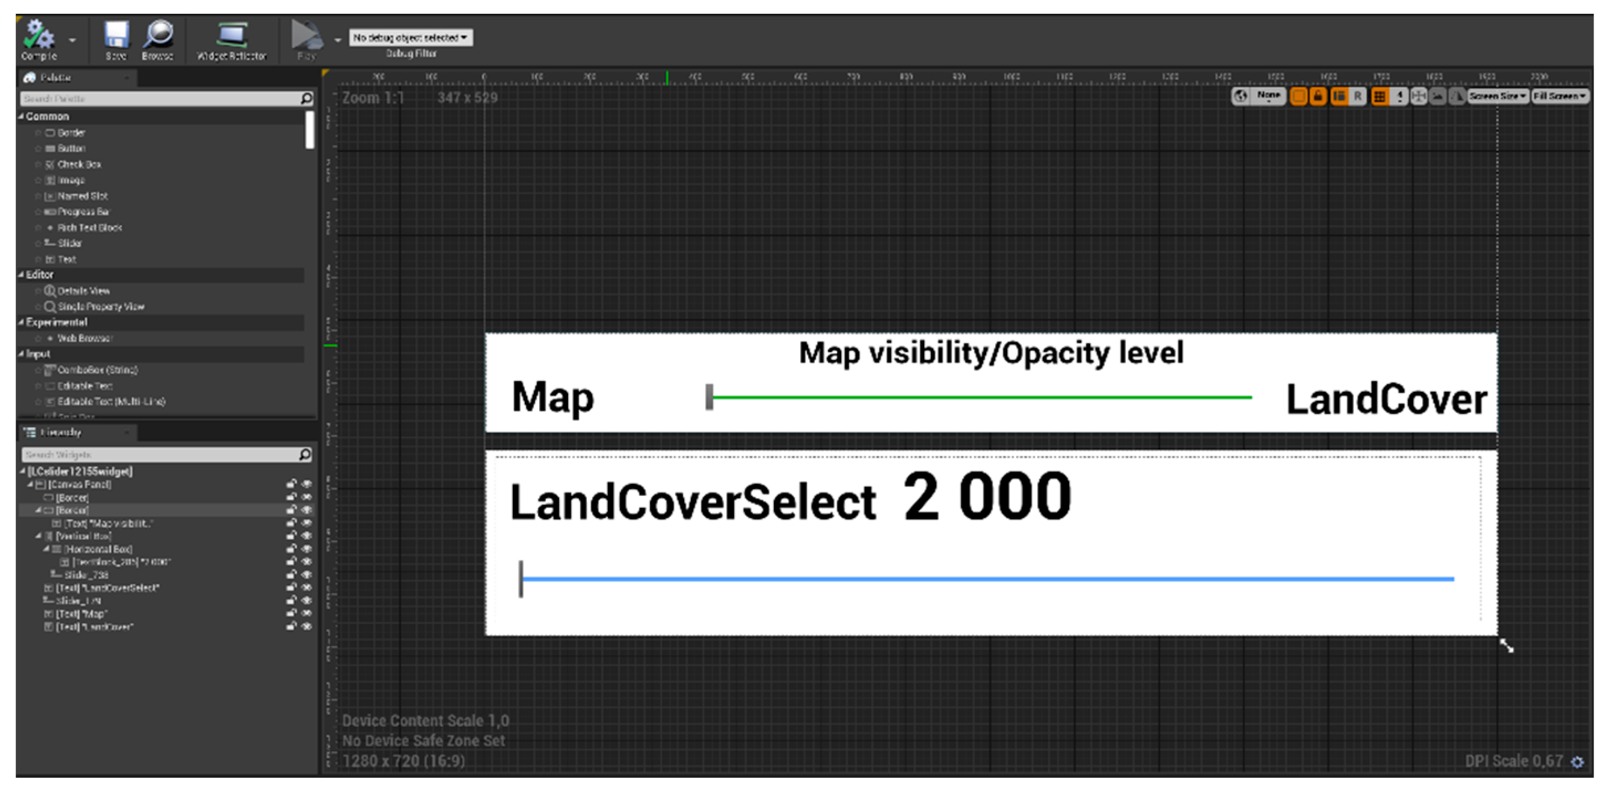Click the settings gear beside DPI Scale
The image size is (1609, 796).
(1577, 762)
